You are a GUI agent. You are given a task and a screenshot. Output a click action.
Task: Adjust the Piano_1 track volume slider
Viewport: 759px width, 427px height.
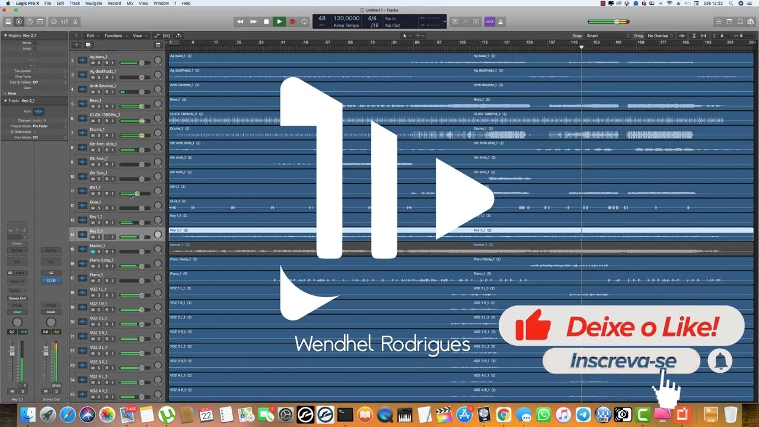click(135, 281)
